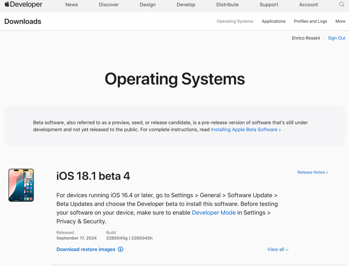Click the Operating Systems page heading
The width and height of the screenshot is (349, 266).
[x=175, y=79]
